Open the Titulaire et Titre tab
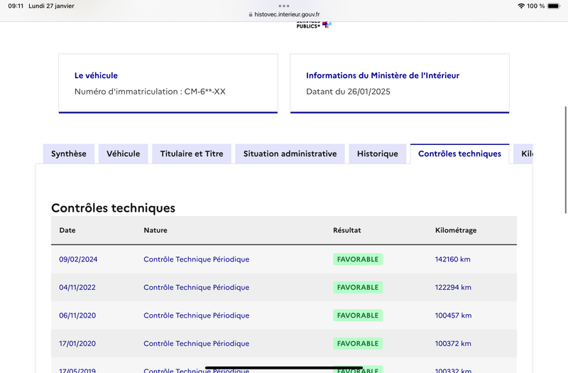Image resolution: width=568 pixels, height=373 pixels. (x=192, y=153)
